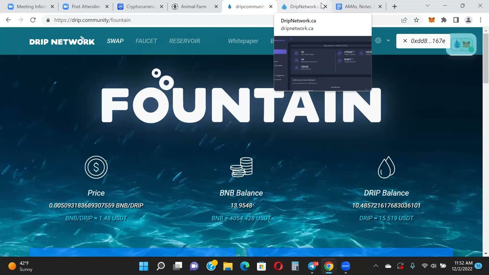Close the Cryptocurrency tab
Viewport: 489px width, 275px height.
coord(162,6)
